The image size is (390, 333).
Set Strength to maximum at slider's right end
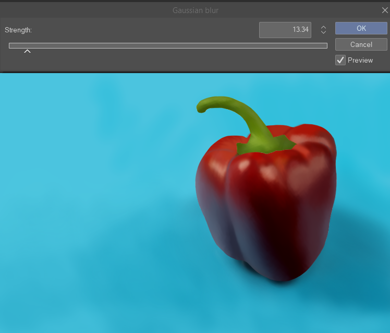326,45
